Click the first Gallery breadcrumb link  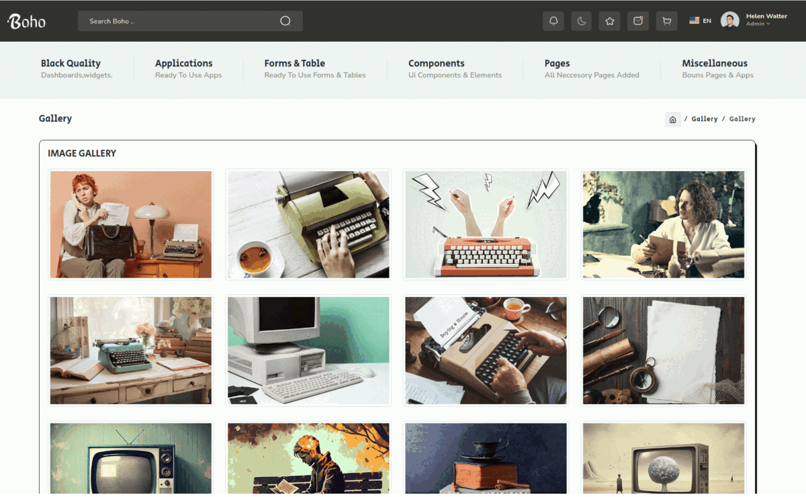[705, 119]
